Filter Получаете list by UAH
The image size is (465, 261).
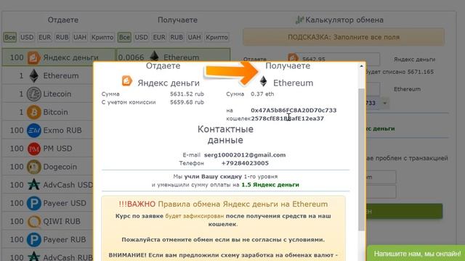(195, 37)
